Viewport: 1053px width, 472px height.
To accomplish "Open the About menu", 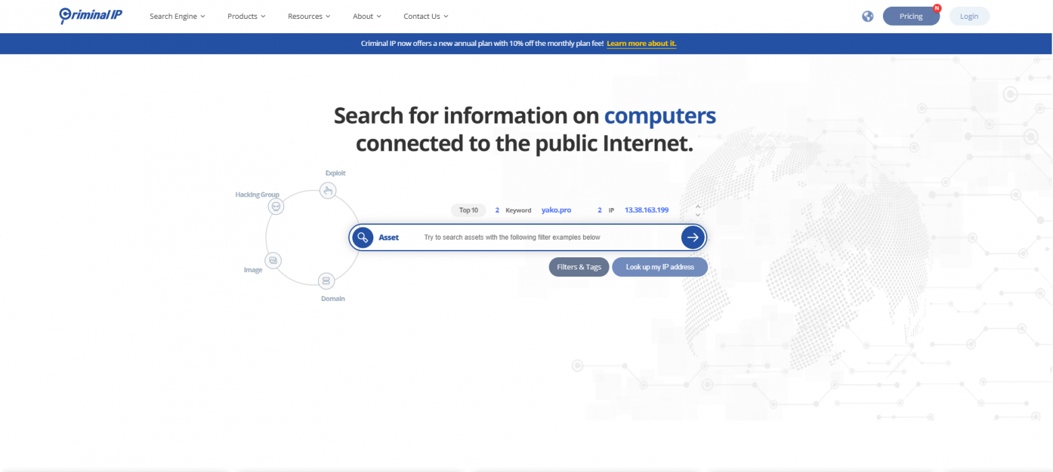I will (x=367, y=16).
